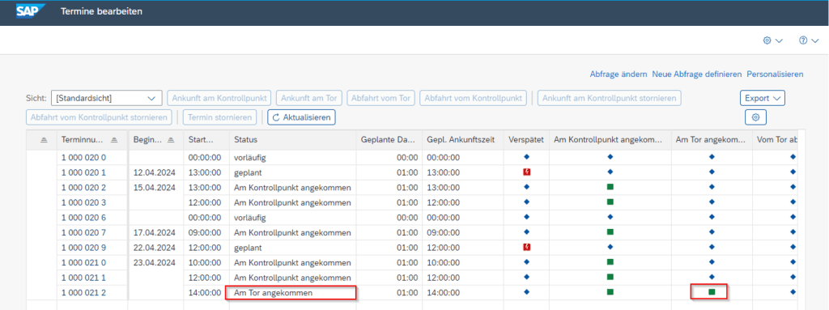Click Abfrage ändern link
Viewport: 829px width, 310px height.
(619, 74)
